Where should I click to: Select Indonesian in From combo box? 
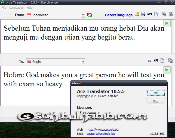click(56, 15)
